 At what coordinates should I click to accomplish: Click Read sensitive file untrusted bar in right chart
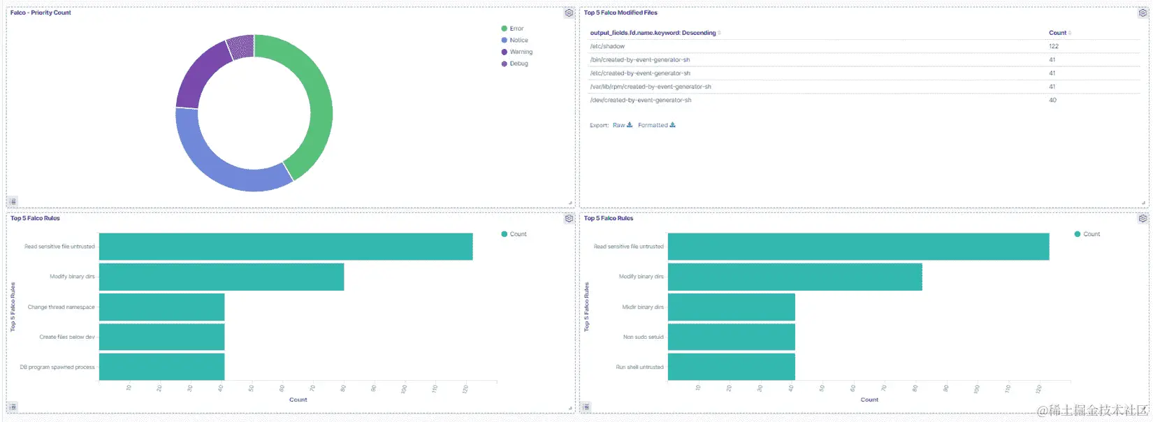coord(858,247)
